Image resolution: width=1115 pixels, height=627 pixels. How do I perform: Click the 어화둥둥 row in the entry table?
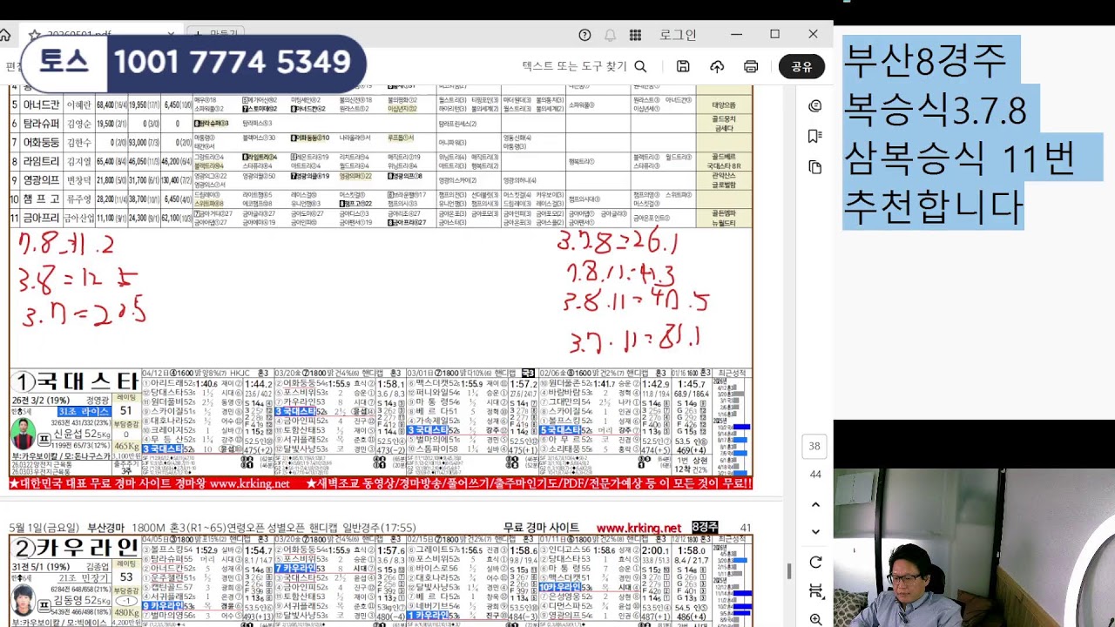tap(381, 142)
